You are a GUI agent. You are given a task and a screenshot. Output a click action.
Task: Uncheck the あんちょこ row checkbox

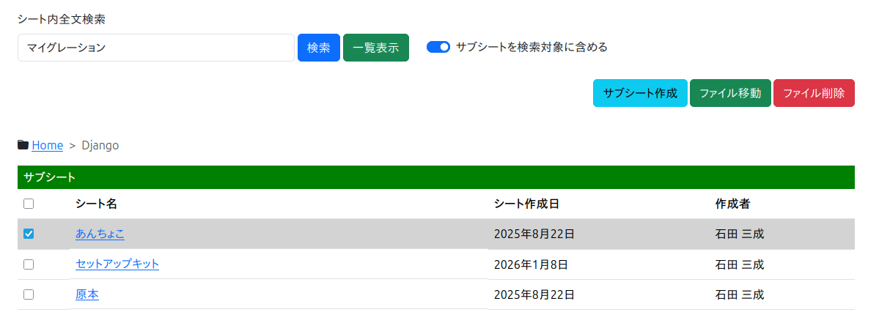[29, 234]
